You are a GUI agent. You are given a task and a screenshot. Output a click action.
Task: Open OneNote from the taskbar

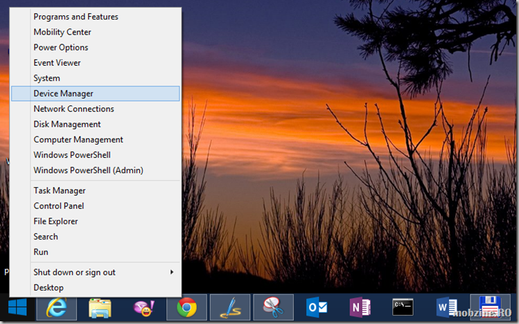pyautogui.click(x=360, y=307)
